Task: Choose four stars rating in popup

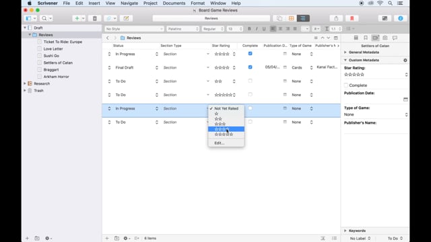Action: (226, 129)
